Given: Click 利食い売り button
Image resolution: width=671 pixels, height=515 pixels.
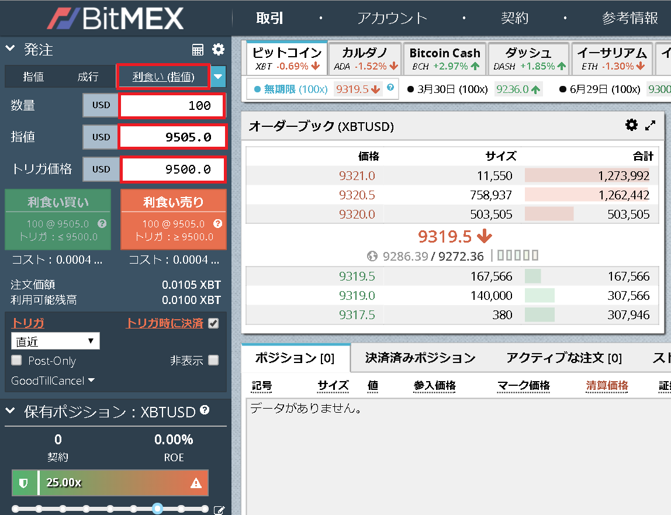Looking at the screenshot, I should [174, 219].
